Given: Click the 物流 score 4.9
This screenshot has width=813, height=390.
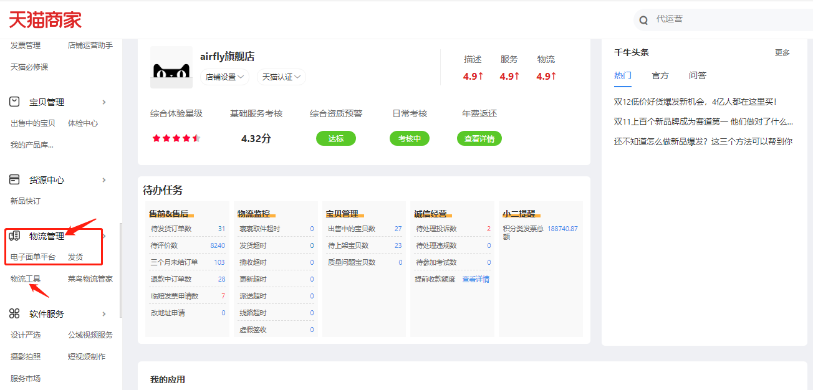Looking at the screenshot, I should 546,76.
